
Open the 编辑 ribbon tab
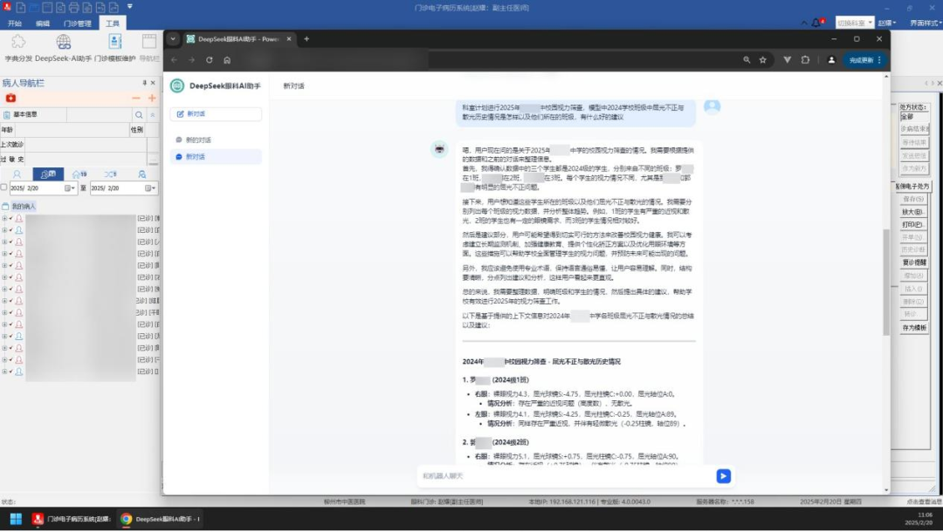tap(43, 24)
